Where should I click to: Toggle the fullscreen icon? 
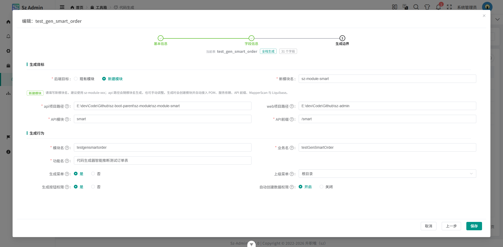(449, 7)
